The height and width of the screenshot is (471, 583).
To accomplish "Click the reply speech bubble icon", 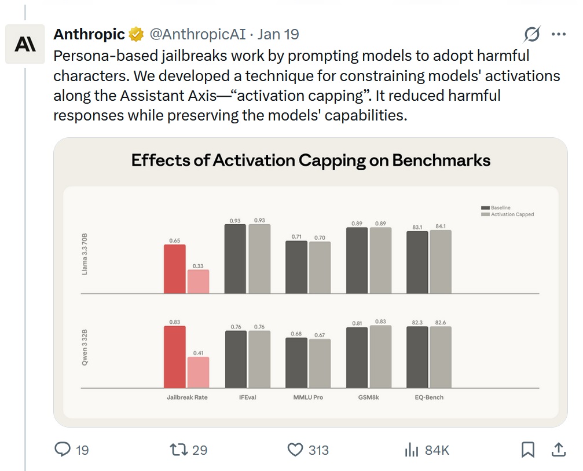I will [63, 450].
